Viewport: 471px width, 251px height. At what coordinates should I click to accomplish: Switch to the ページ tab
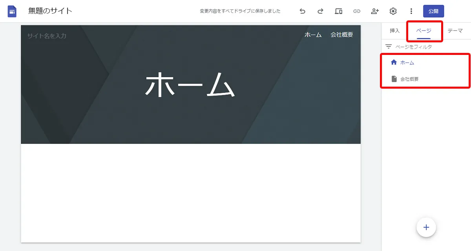[x=424, y=31]
